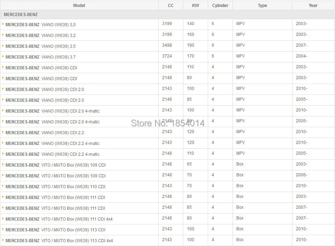Expand the arrow beside VITO / MIXTO Box 113 CDI
The height and width of the screenshot is (246, 335).
tap(3, 229)
